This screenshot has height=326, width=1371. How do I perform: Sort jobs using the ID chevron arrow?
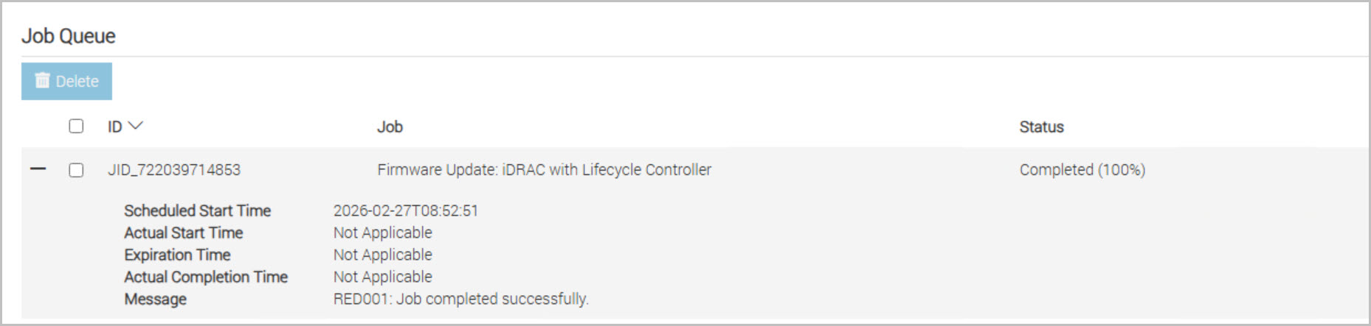135,126
